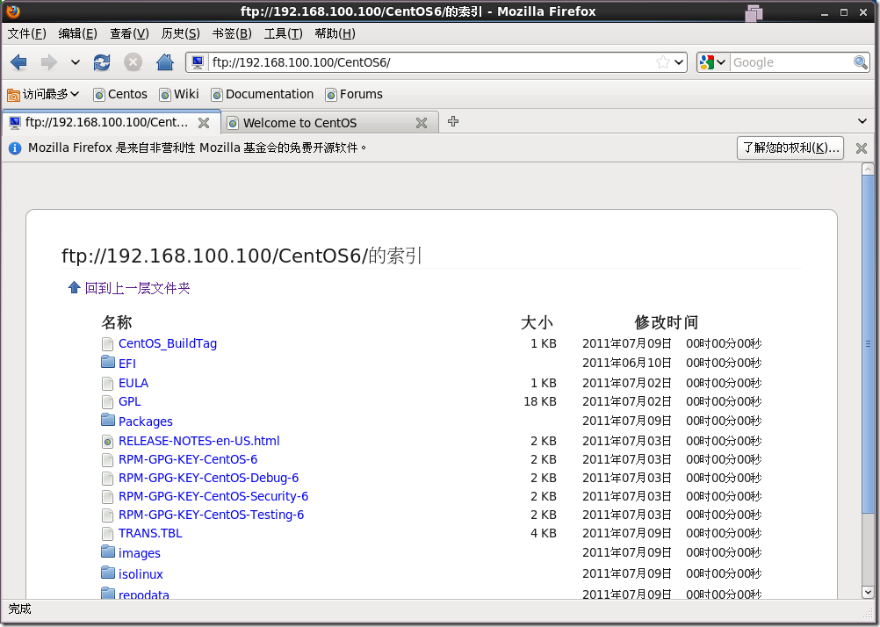Click the blue info icon in notification bar
Image resolution: width=880 pixels, height=627 pixels.
pos(15,148)
